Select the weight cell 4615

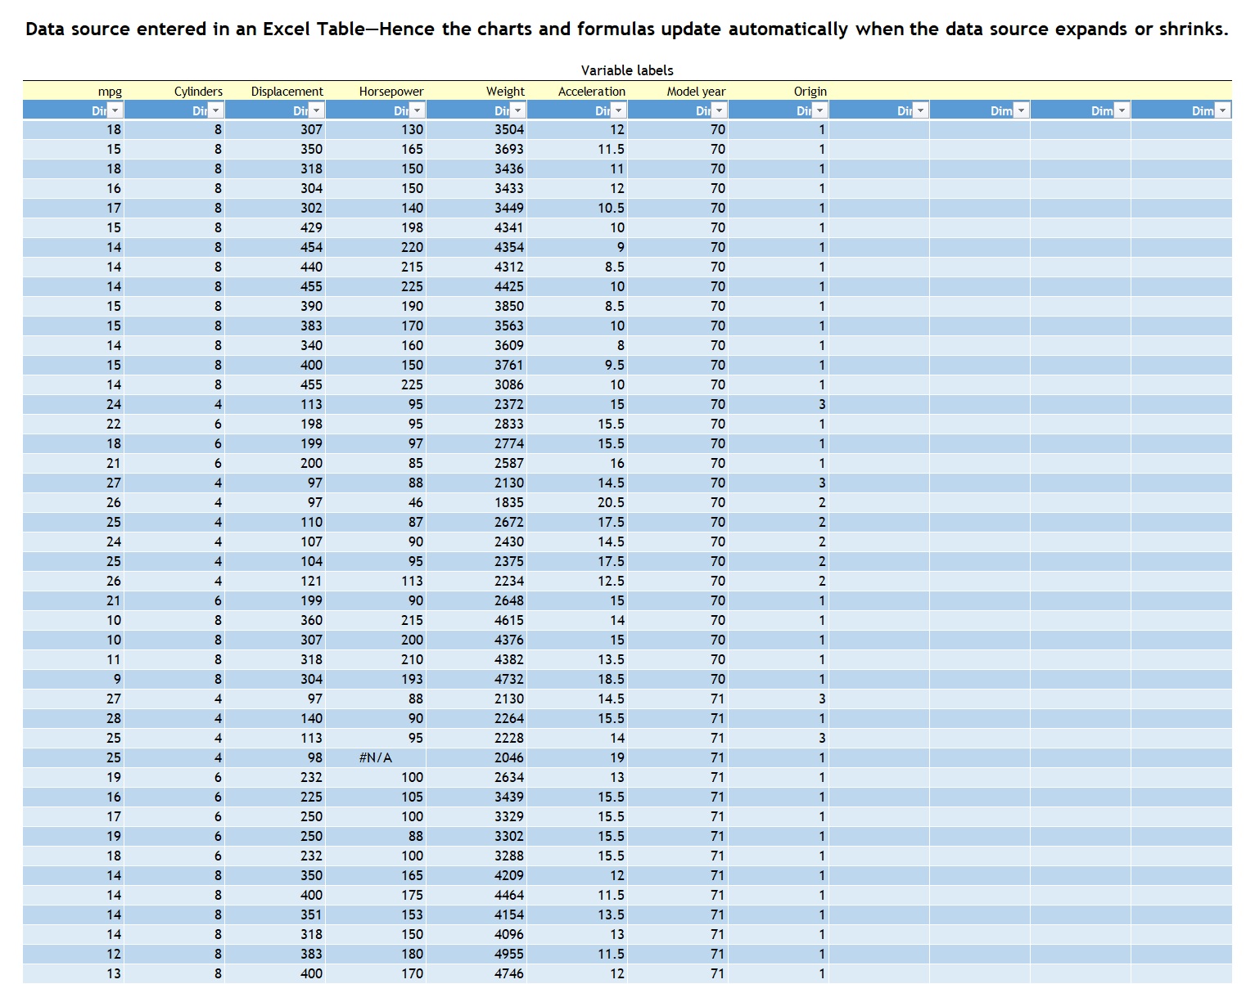(x=476, y=620)
